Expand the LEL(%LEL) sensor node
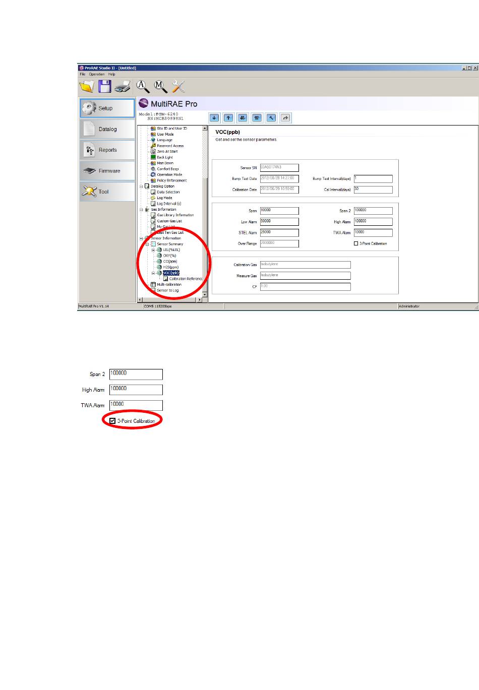Image resolution: width=479 pixels, height=690 pixels. point(153,250)
